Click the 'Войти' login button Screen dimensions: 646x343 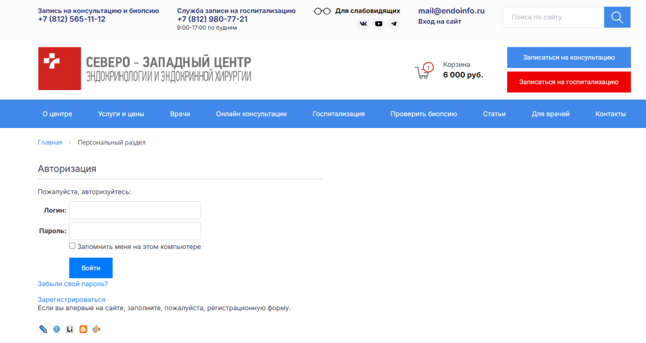tap(91, 267)
